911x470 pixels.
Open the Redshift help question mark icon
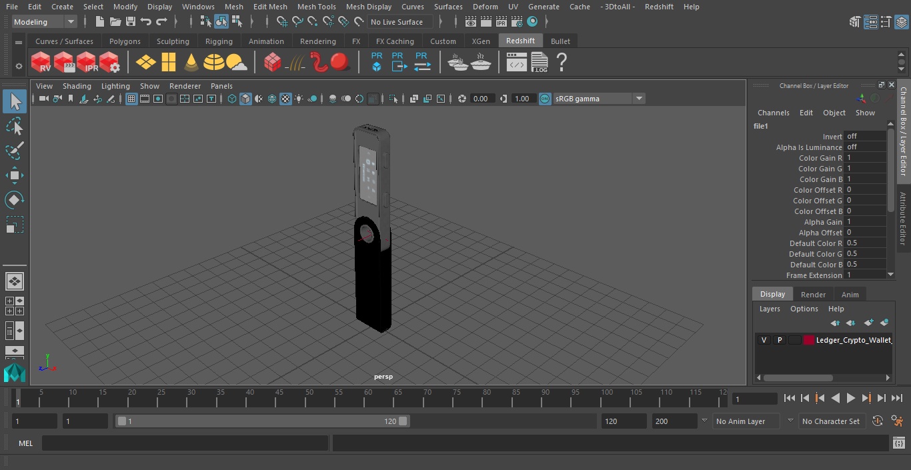(x=562, y=63)
